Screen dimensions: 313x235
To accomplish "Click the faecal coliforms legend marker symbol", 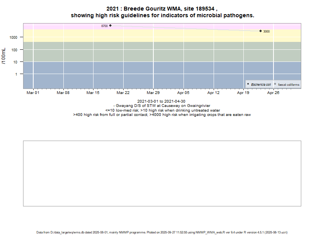I will click(x=275, y=84).
